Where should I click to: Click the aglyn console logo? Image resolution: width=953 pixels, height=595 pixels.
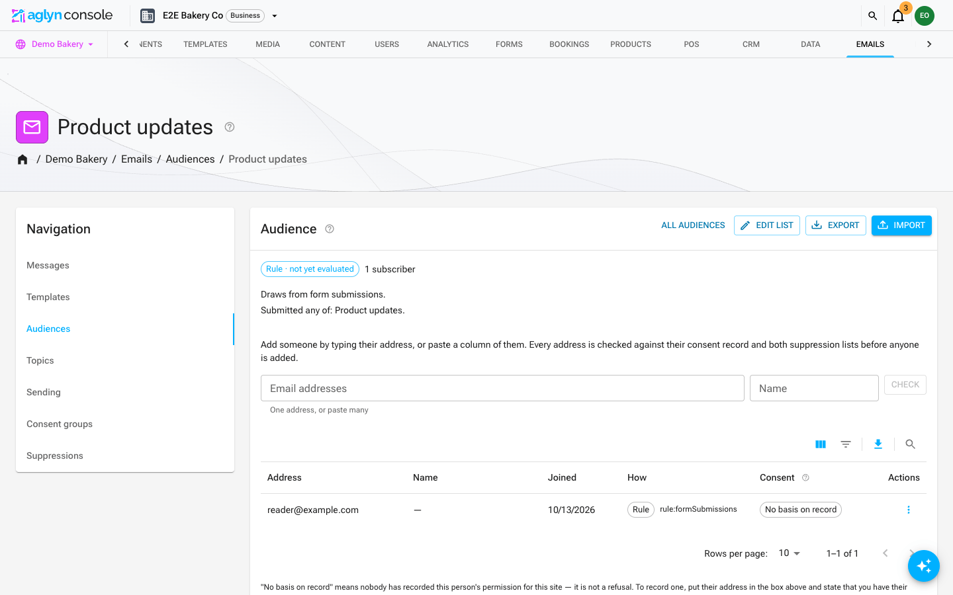[x=62, y=15]
